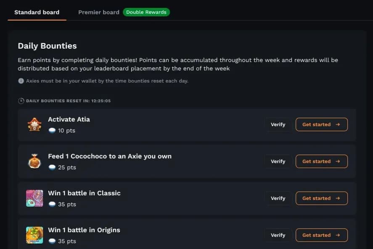Get started on the Classic battle bounty
Viewport: 373px width, 249px height.
321,198
